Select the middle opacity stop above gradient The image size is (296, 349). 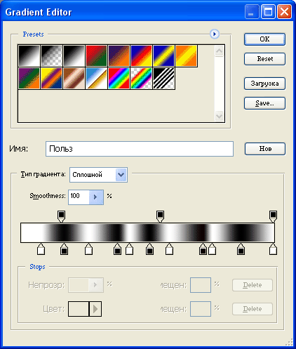pos(160,216)
